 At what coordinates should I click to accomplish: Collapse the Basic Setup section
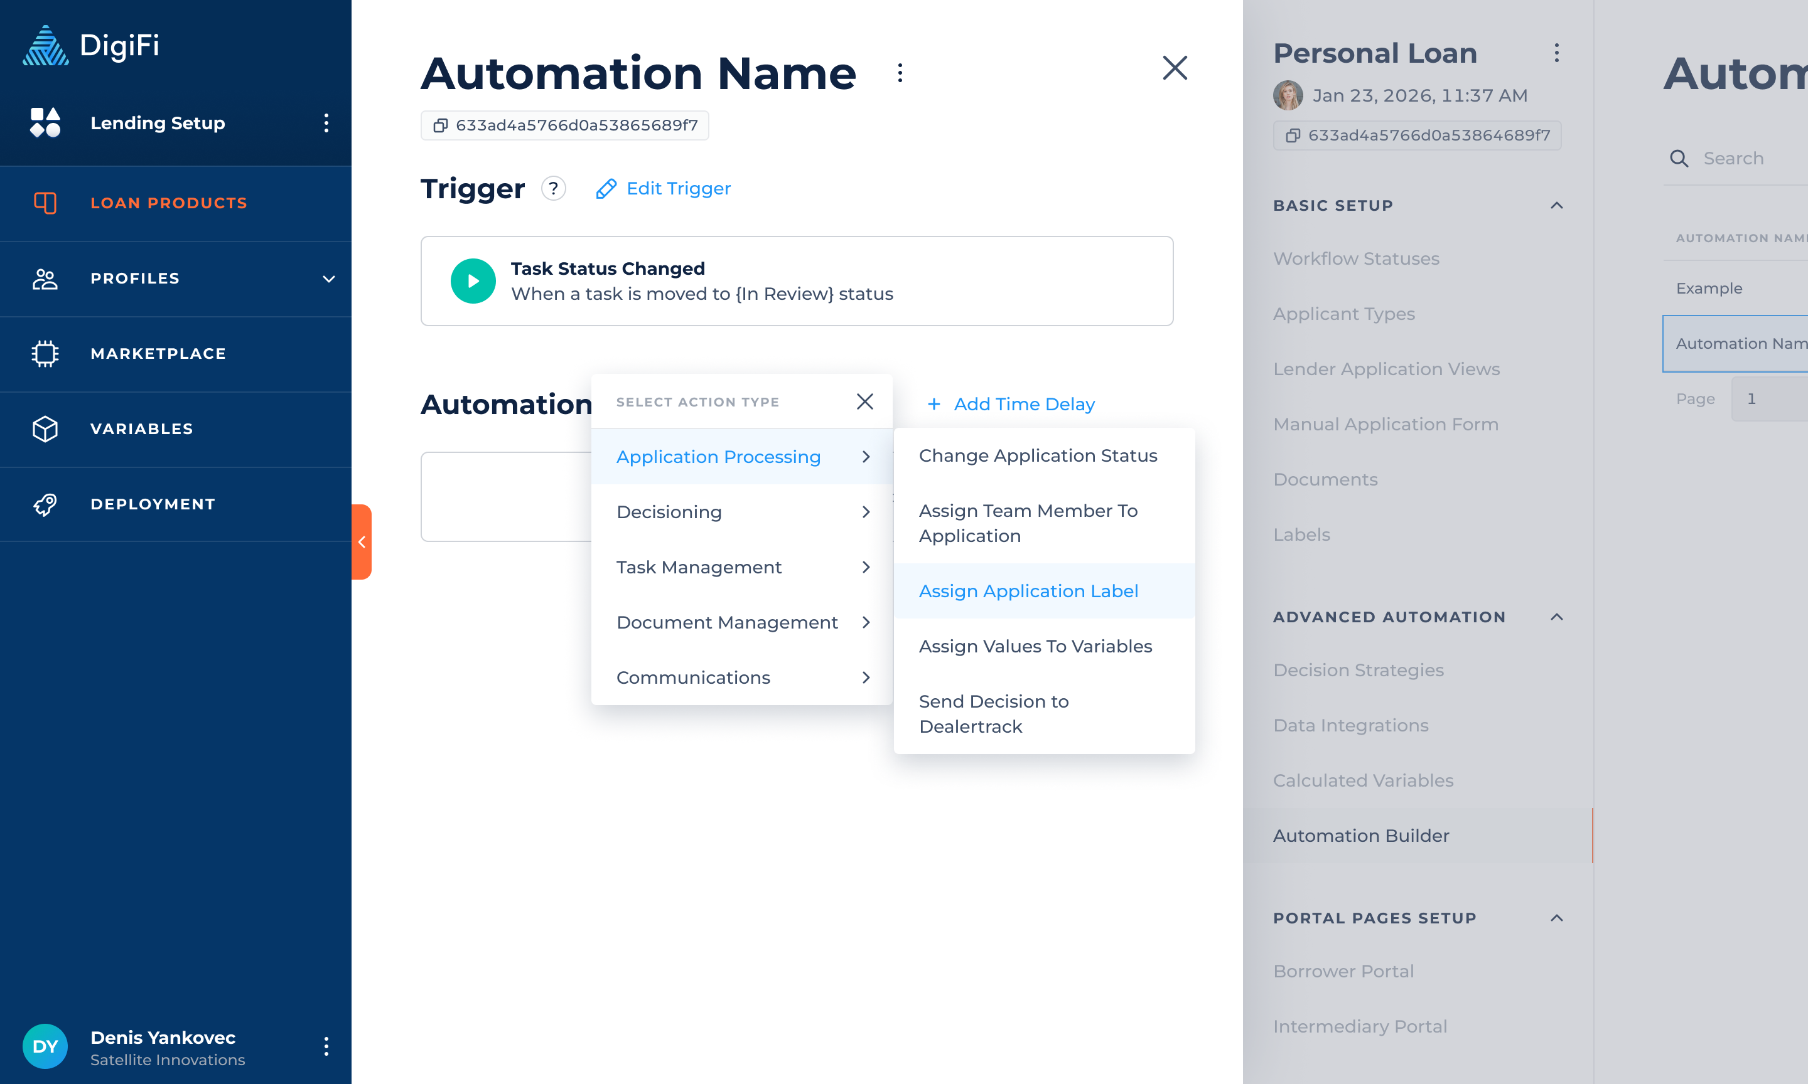tap(1556, 205)
